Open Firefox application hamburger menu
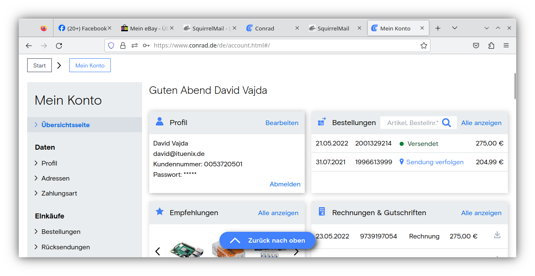The width and height of the screenshot is (535, 276). pyautogui.click(x=506, y=45)
